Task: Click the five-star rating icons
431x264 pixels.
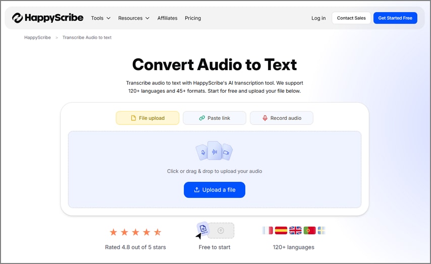Action: (x=135, y=232)
